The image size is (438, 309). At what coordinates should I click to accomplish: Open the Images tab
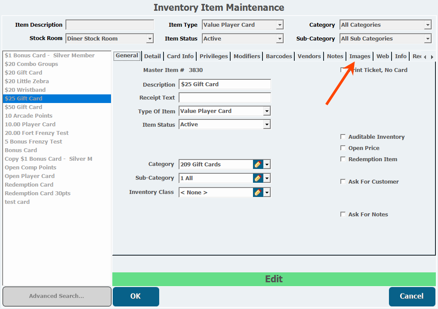360,56
